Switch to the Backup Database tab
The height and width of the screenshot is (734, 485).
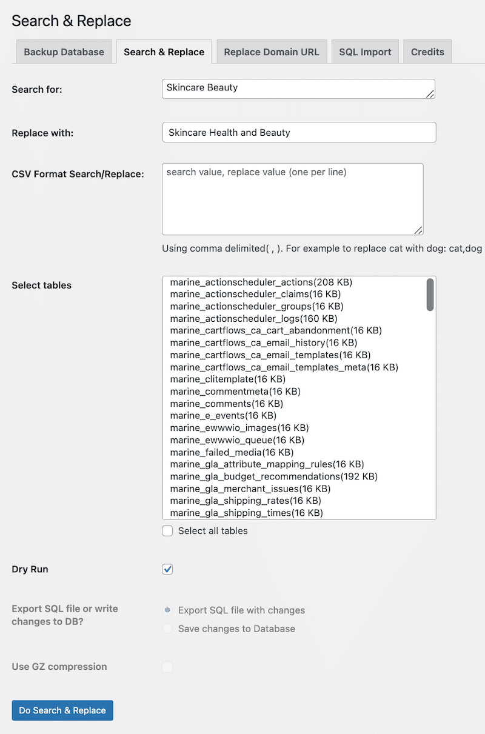(64, 52)
